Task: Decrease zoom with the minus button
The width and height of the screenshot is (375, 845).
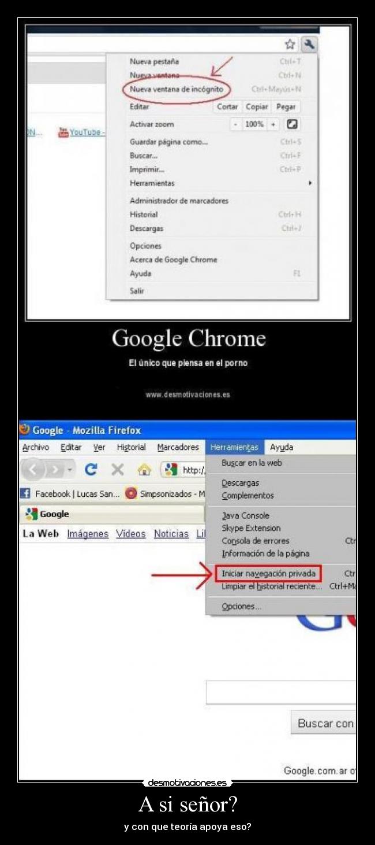Action: [x=236, y=124]
